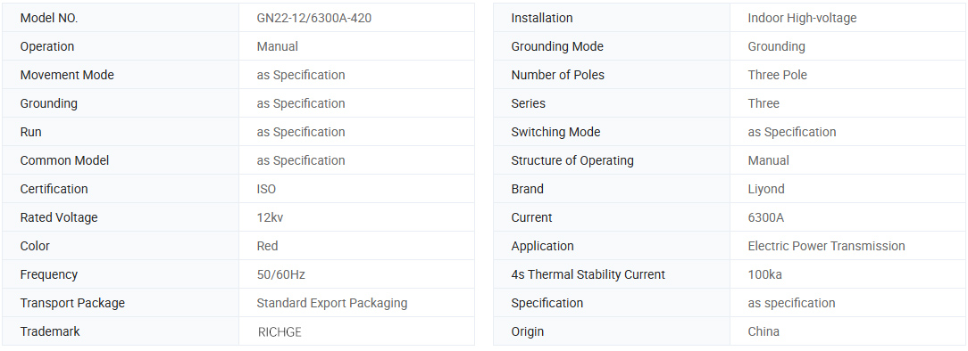
Task: Click the Origin value China
Action: tap(764, 331)
